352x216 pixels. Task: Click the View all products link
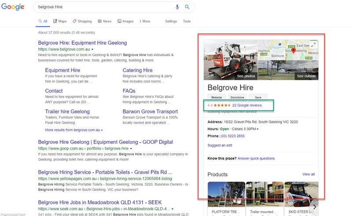pyautogui.click(x=308, y=174)
